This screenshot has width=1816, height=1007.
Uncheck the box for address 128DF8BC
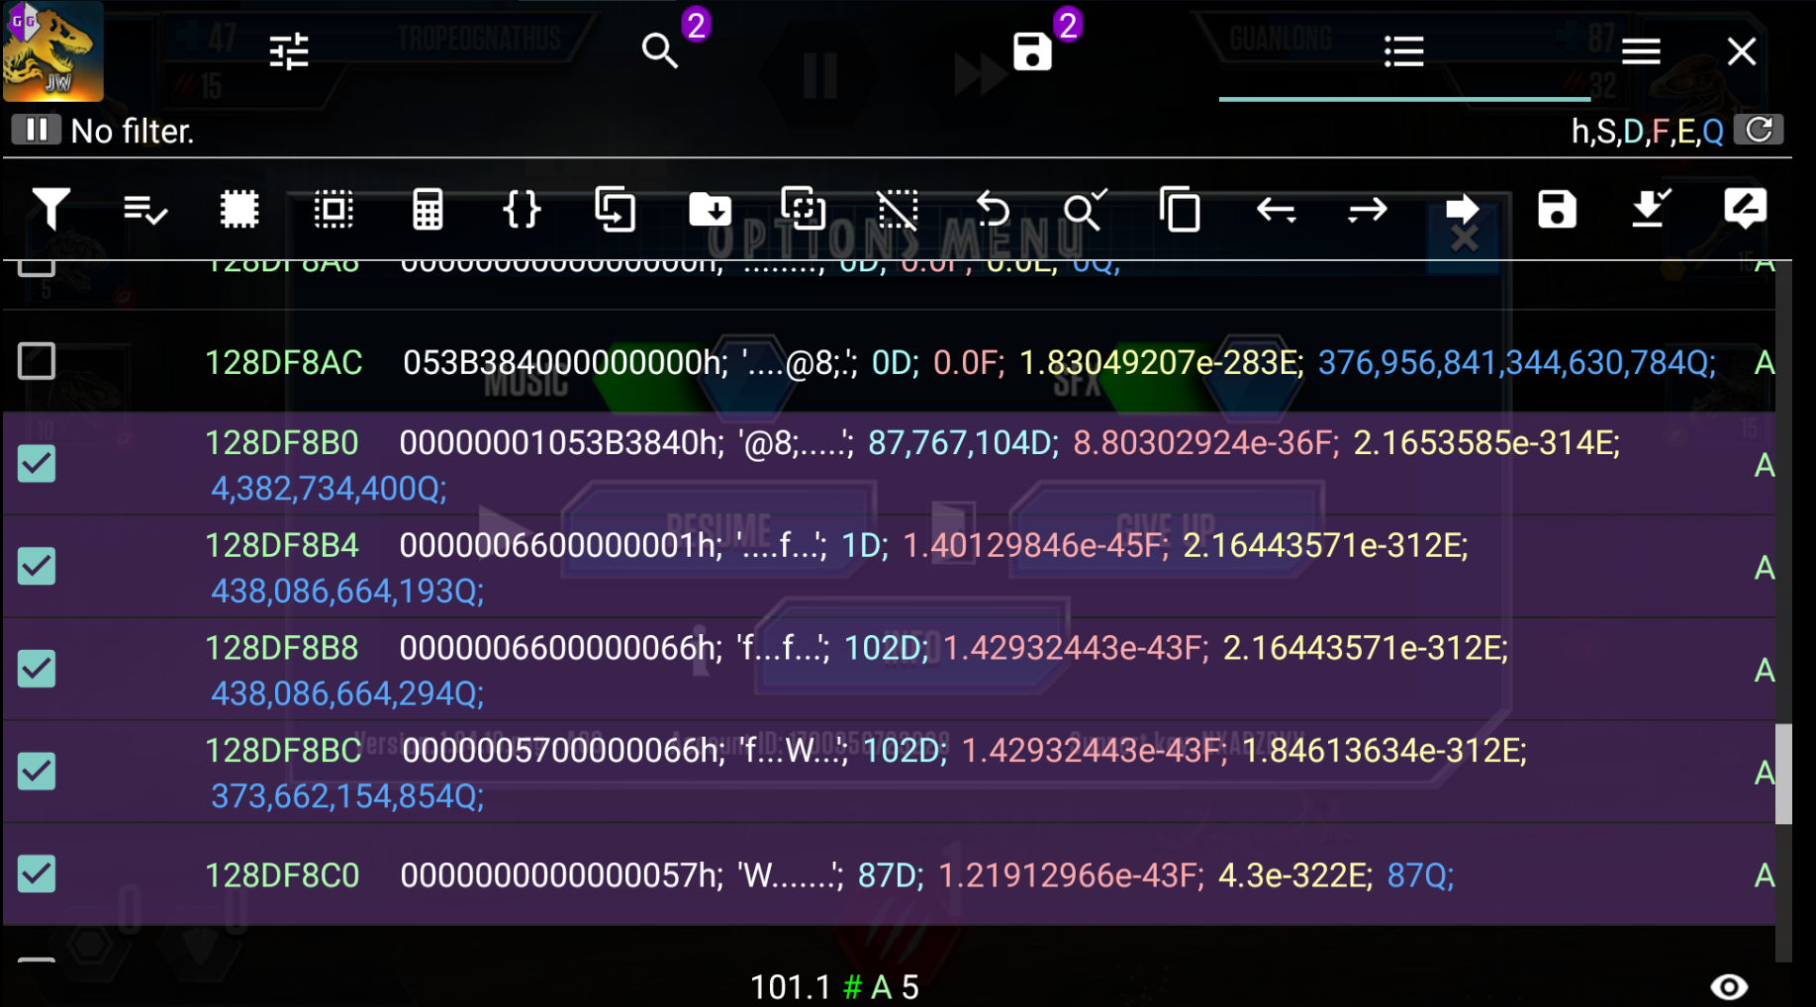pos(37,771)
